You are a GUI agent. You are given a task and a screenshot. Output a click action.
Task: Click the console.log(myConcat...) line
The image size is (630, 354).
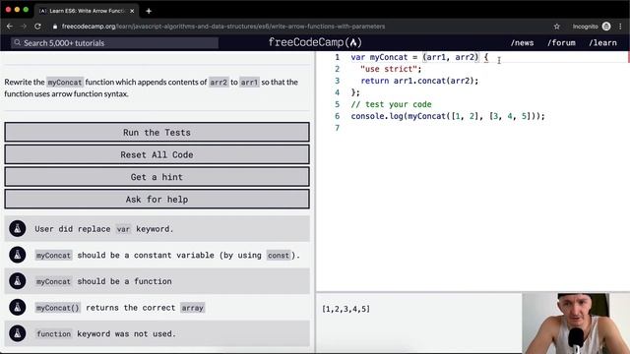pyautogui.click(x=448, y=116)
